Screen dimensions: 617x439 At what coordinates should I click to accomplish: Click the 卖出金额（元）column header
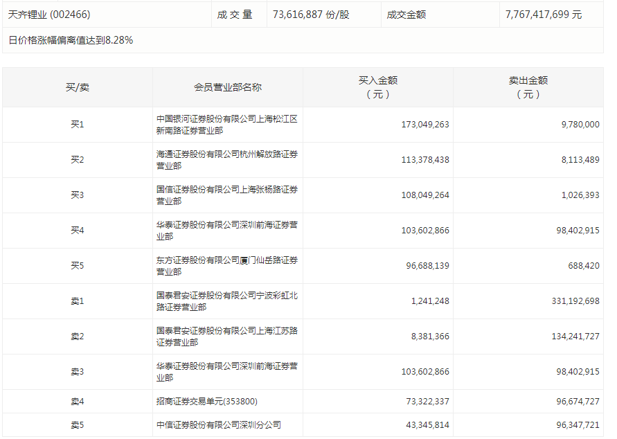(x=528, y=87)
